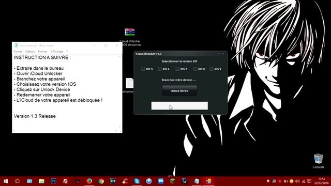Open Google Chrome from the taskbar
This screenshot has height=186, width=331.
pyautogui.click(x=101, y=181)
